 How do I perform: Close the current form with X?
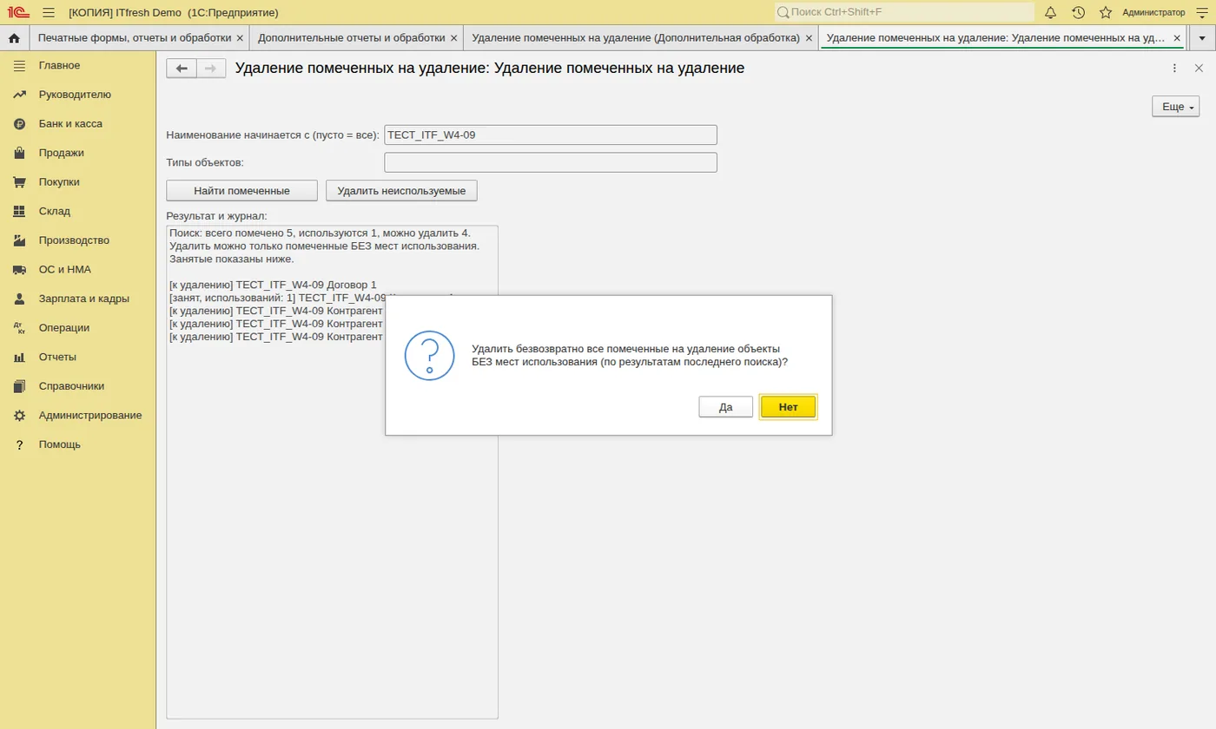tap(1199, 68)
